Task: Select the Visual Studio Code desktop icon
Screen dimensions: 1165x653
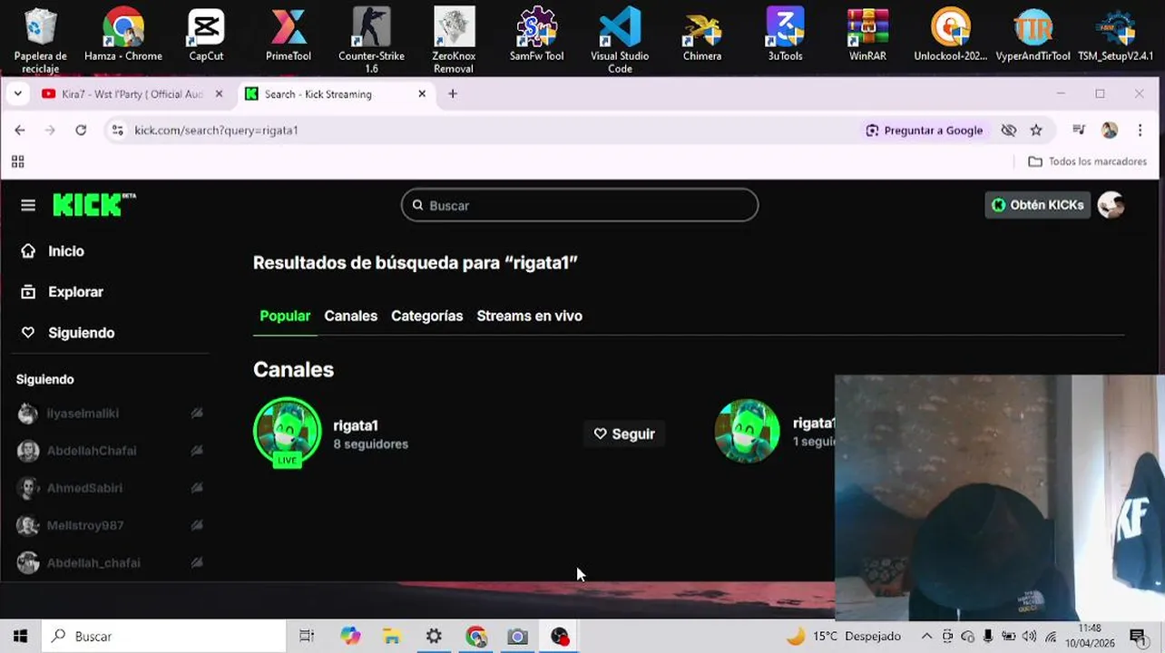Action: (x=620, y=41)
